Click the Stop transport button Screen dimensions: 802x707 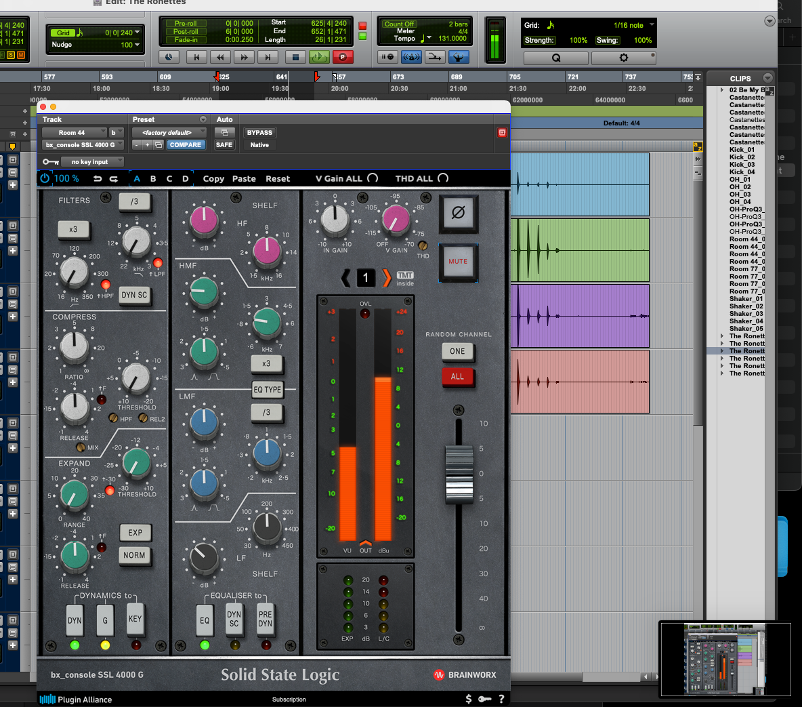295,58
